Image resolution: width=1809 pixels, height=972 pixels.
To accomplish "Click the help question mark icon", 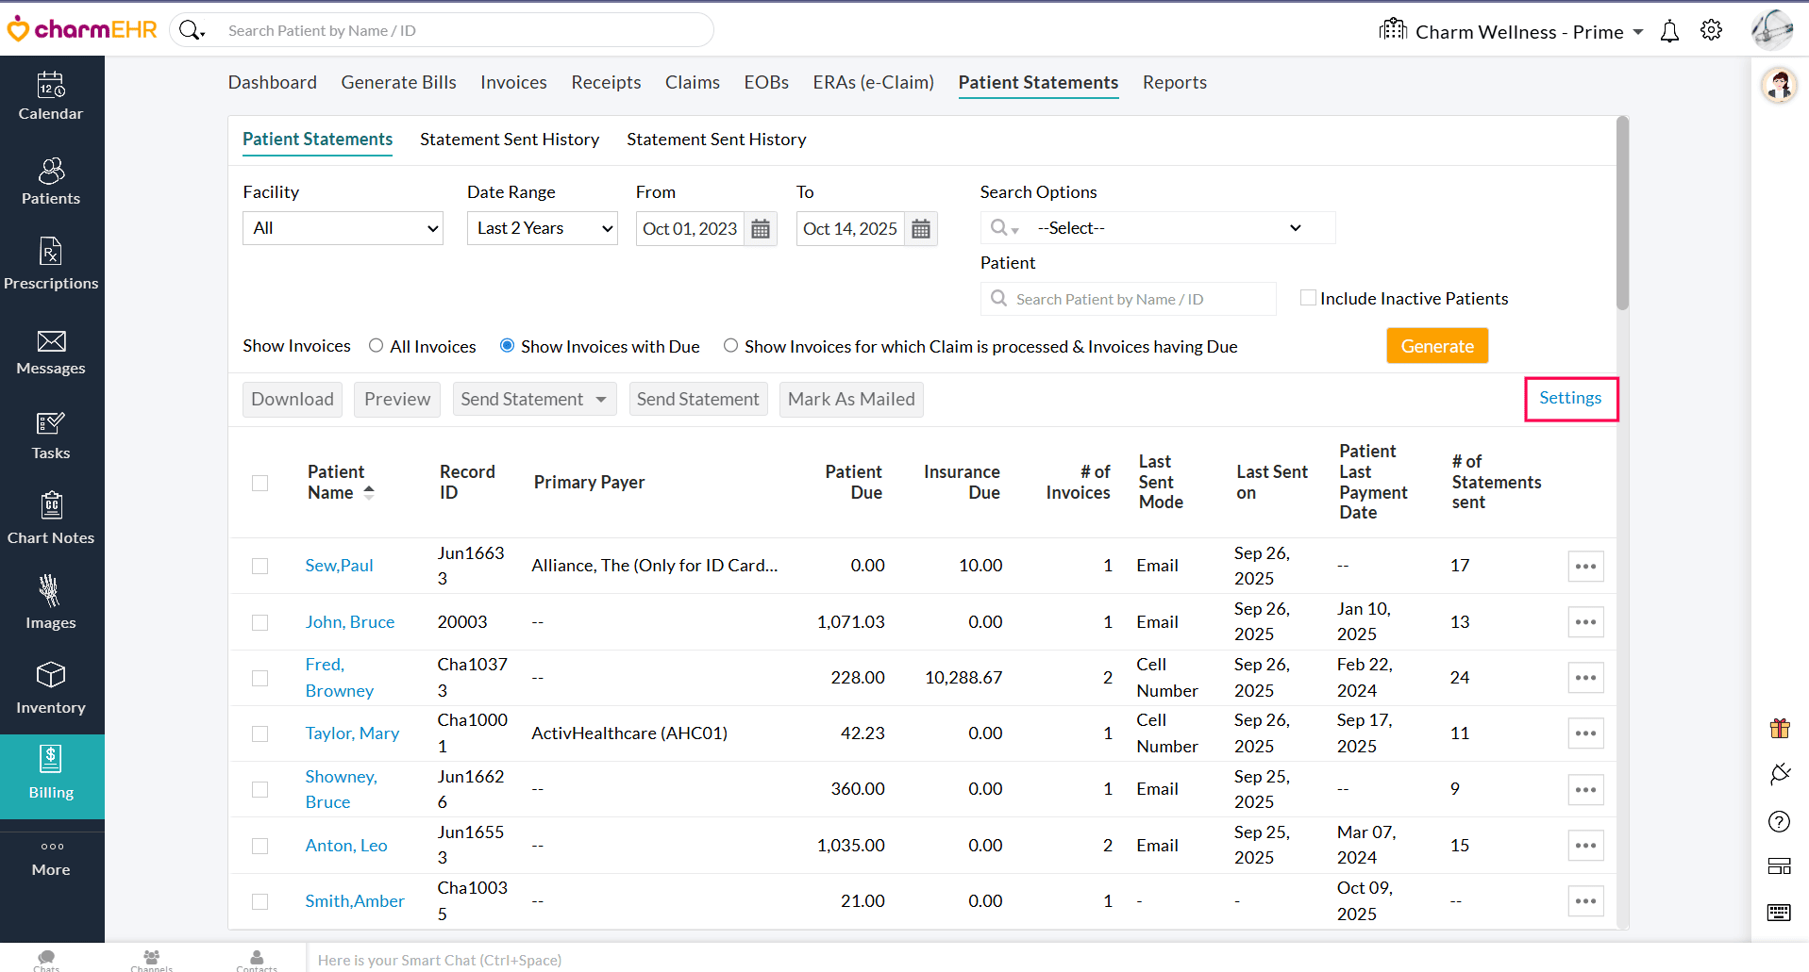I will 1779,822.
